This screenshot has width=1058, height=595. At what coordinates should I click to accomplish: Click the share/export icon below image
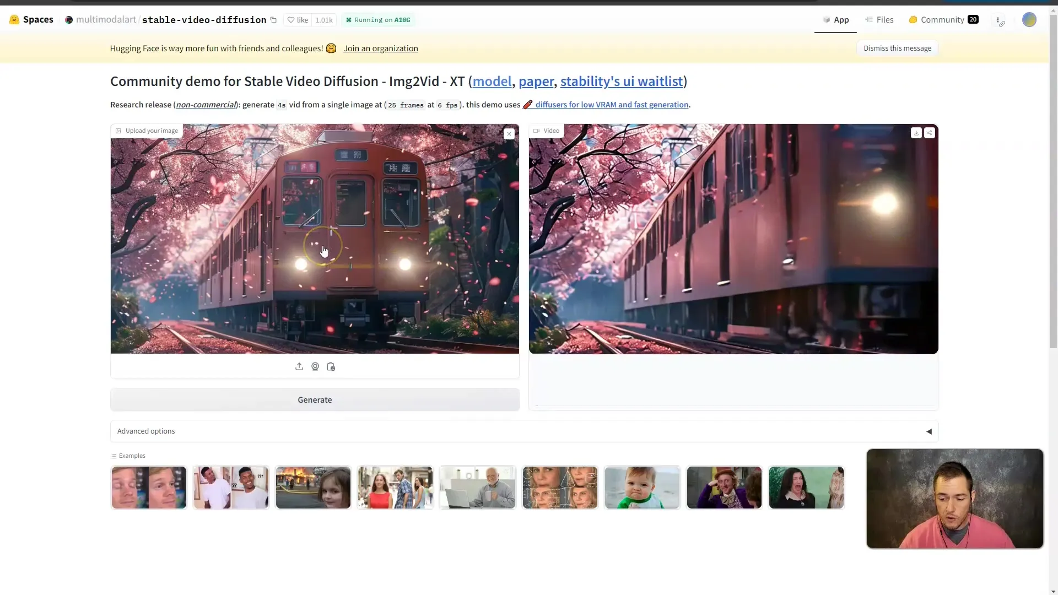(299, 366)
